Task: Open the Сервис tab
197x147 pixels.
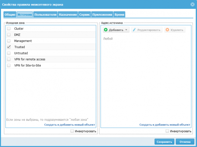Action: (x=85, y=14)
